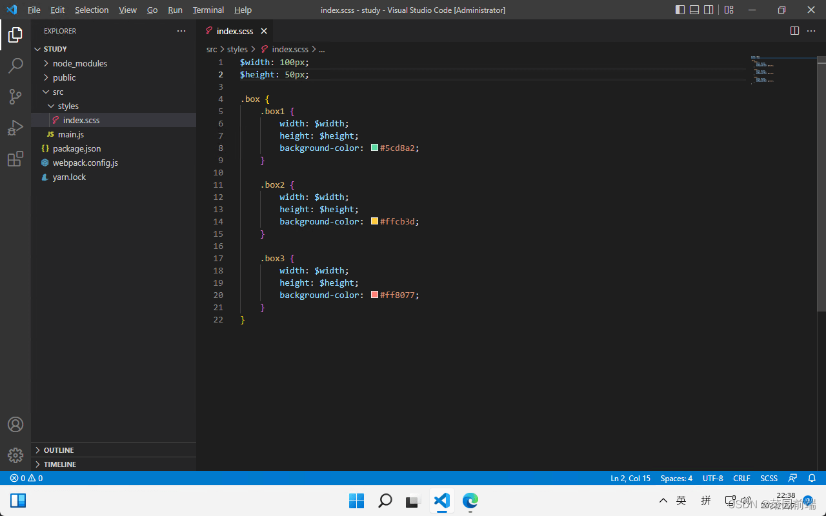
Task: Open editor more actions ellipsis
Action: click(x=812, y=31)
